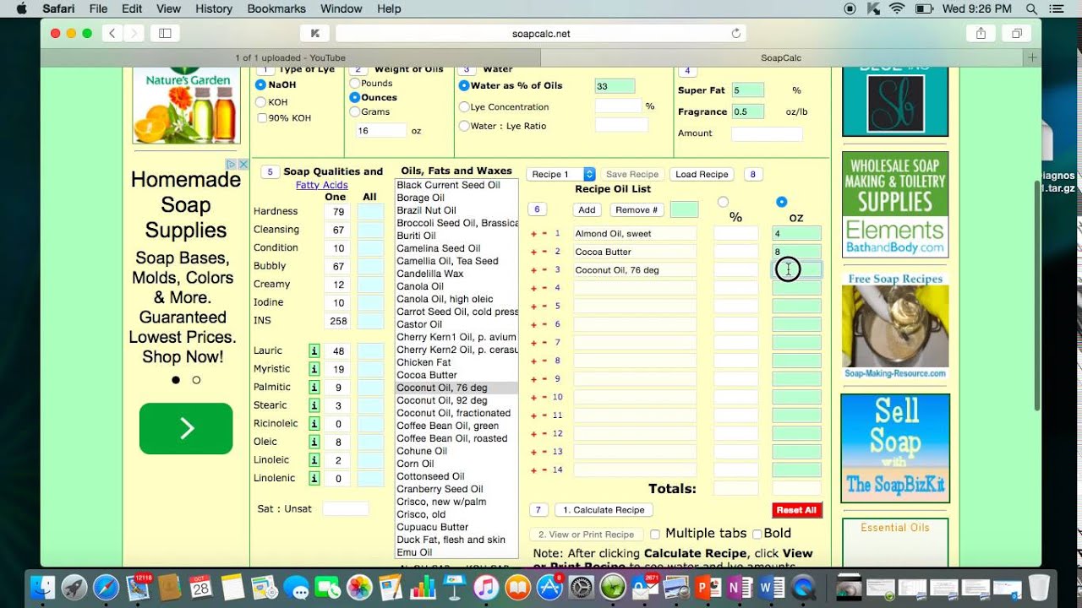Click the Calculate Recipe button
This screenshot has width=1082, height=608.
coord(604,510)
